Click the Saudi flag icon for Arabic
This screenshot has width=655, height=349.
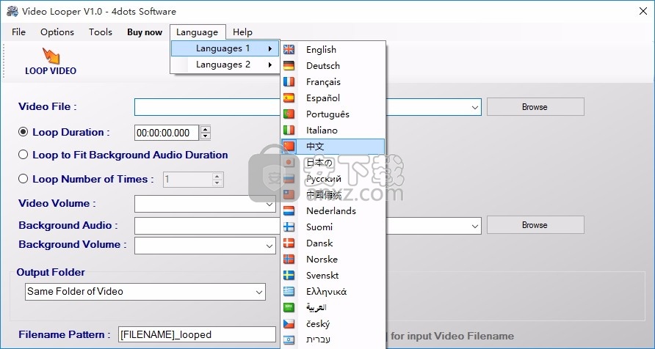(289, 308)
